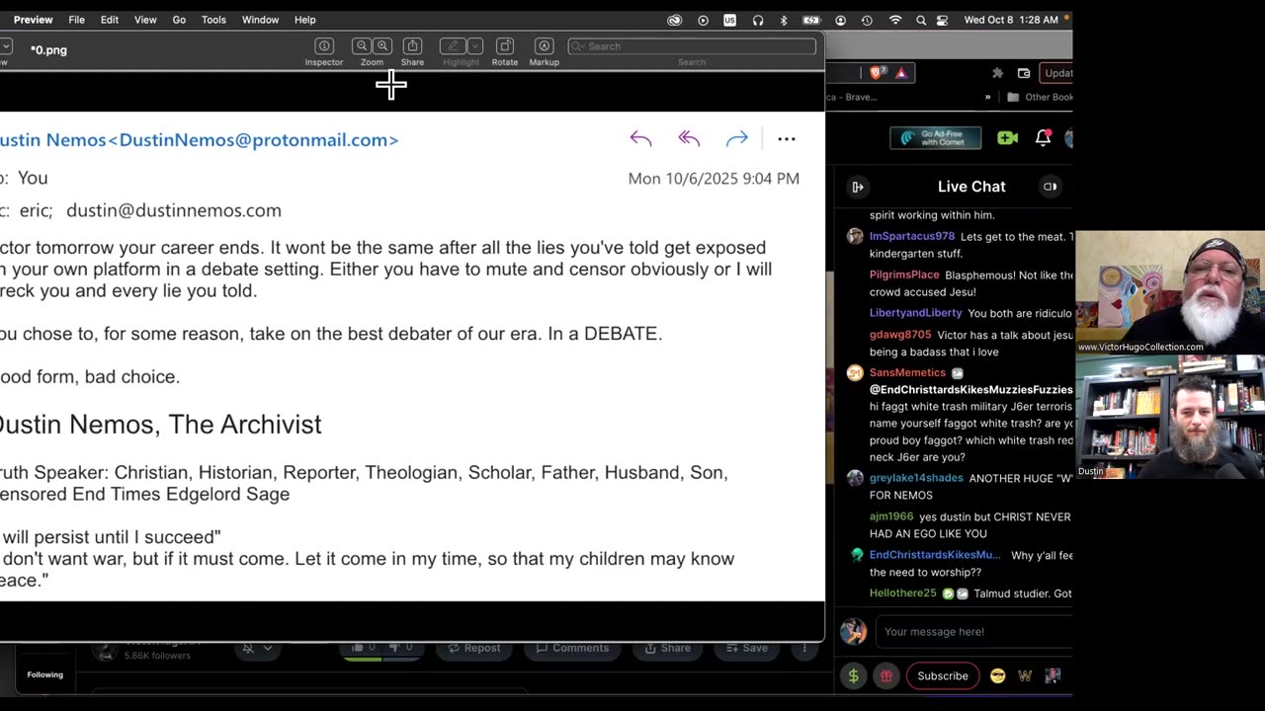
Task: Click the sunglasses emoji in chat bar
Action: 998,675
